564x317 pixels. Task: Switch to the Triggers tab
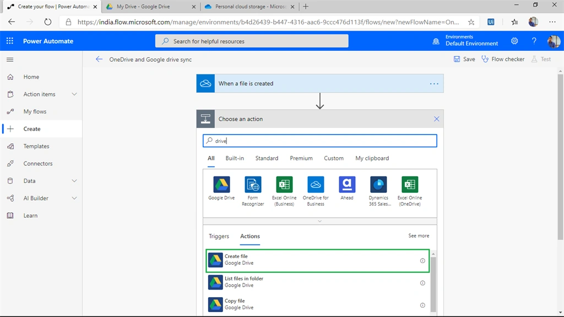(219, 237)
